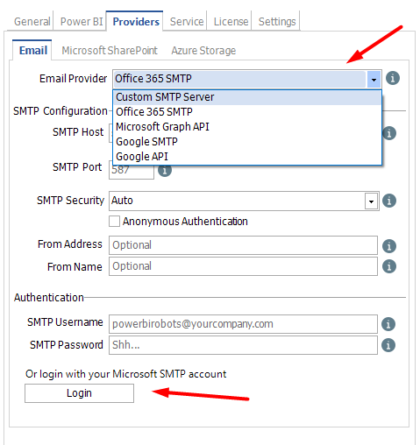
Task: Open the Microsoft SharePoint sub-tab
Action: (110, 51)
